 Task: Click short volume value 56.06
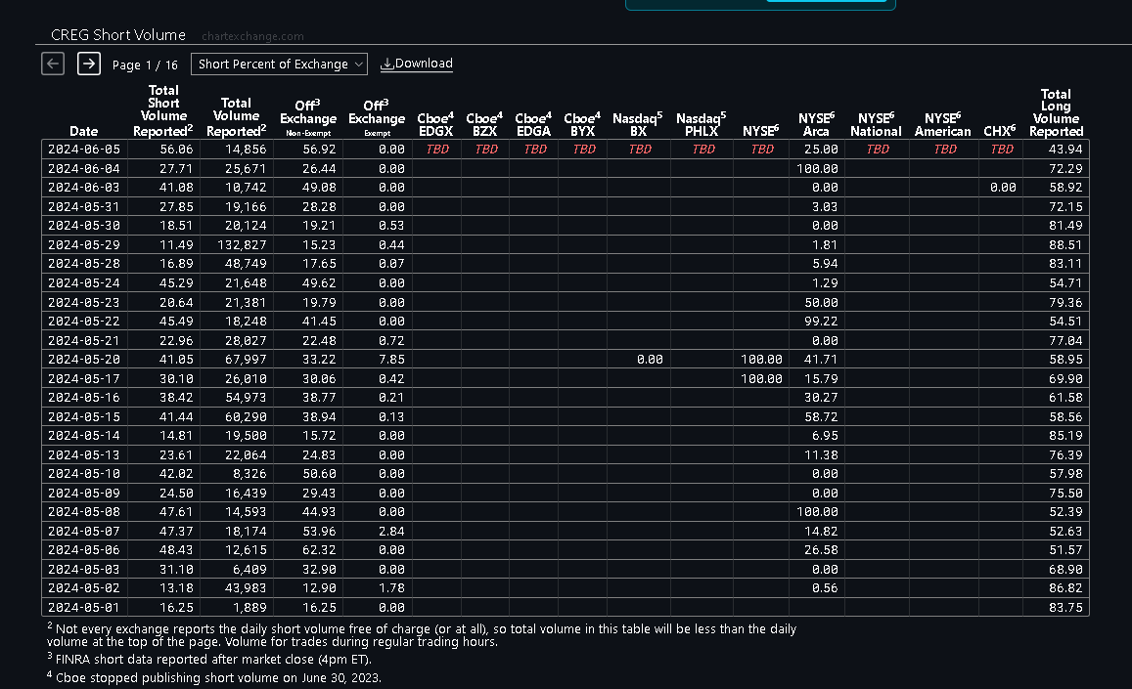176,150
